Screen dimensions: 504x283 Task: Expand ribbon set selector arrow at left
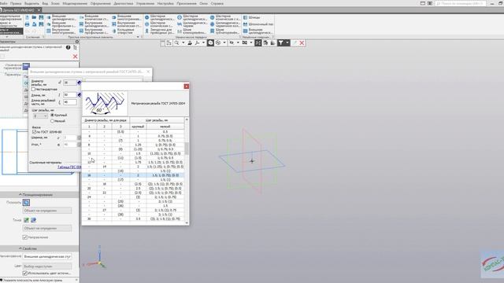pos(7,37)
